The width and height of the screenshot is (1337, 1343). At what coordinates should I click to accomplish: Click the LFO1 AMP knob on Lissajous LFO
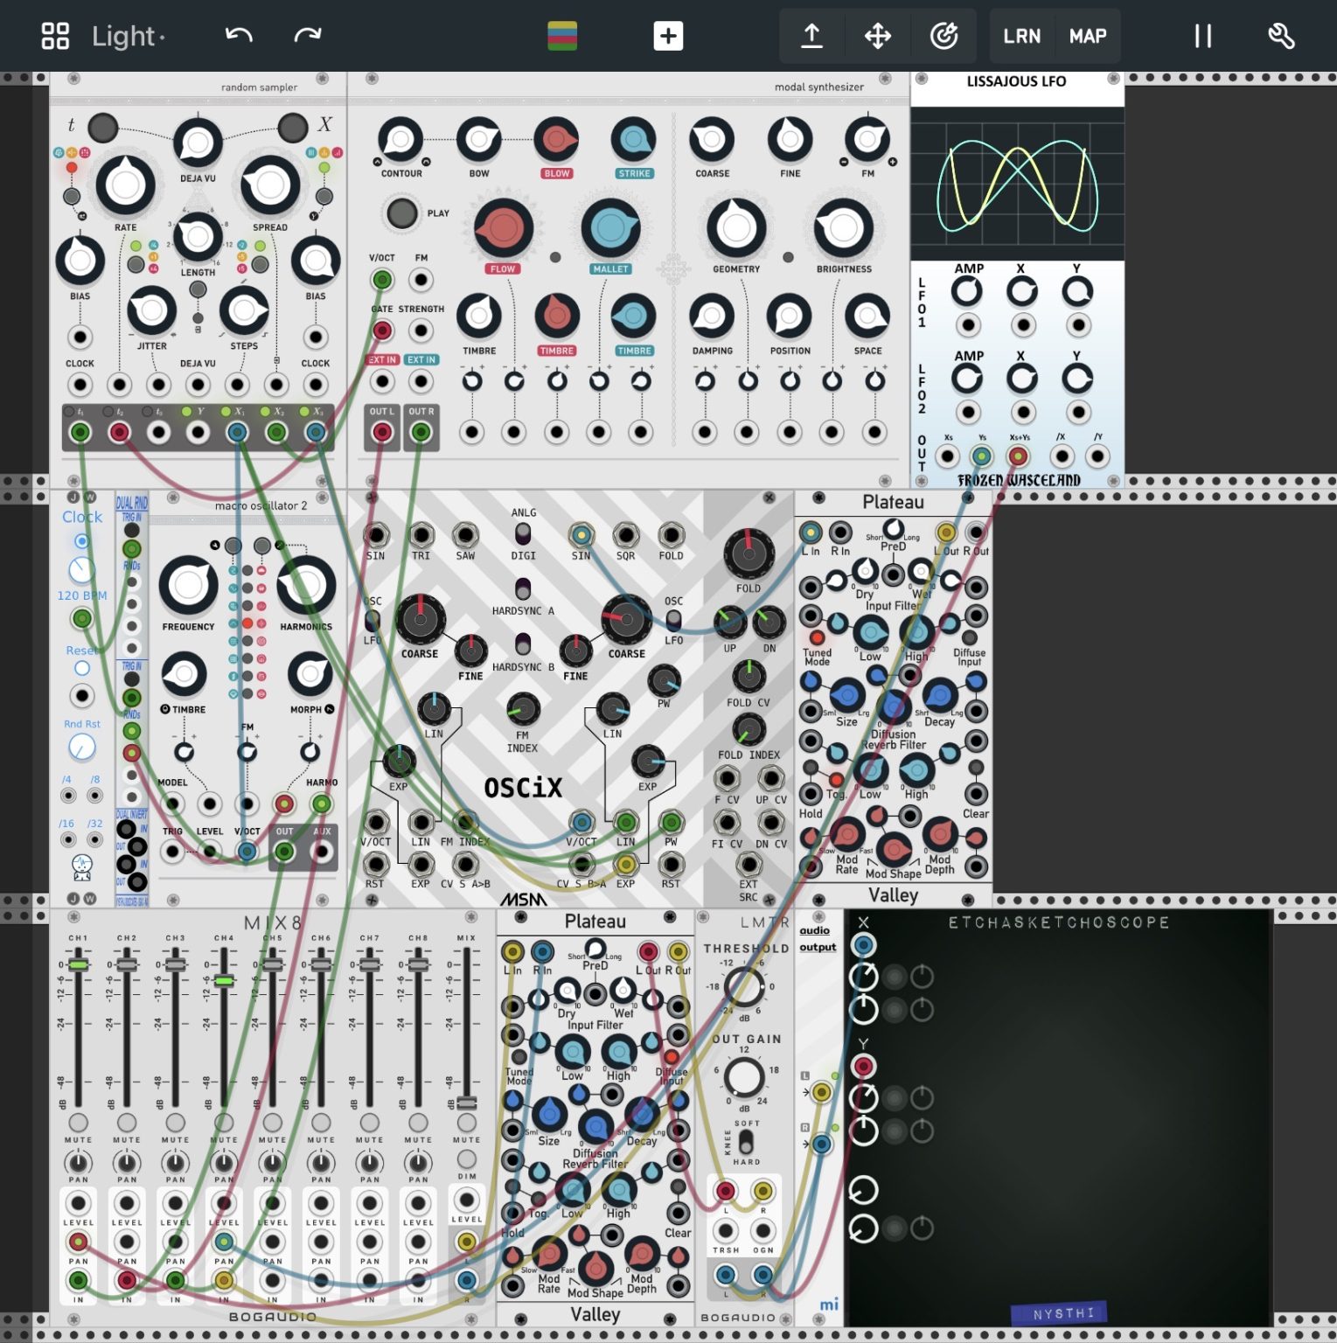pos(967,291)
